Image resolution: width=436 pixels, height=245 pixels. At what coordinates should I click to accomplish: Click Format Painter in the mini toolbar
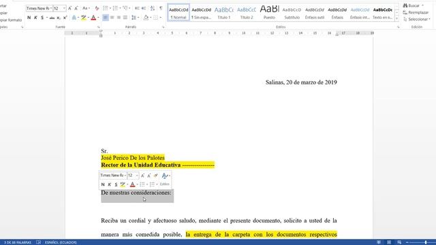pyautogui.click(x=156, y=176)
